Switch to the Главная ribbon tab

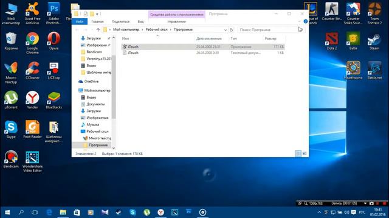click(97, 22)
